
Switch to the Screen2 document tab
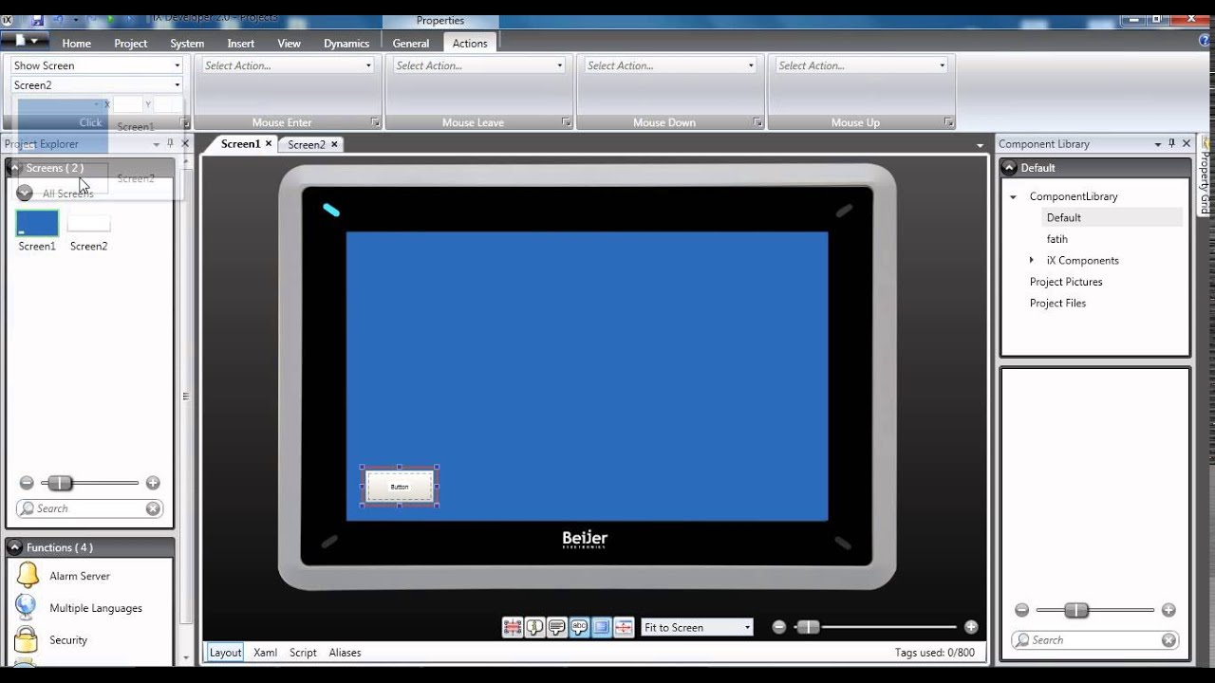(x=307, y=144)
